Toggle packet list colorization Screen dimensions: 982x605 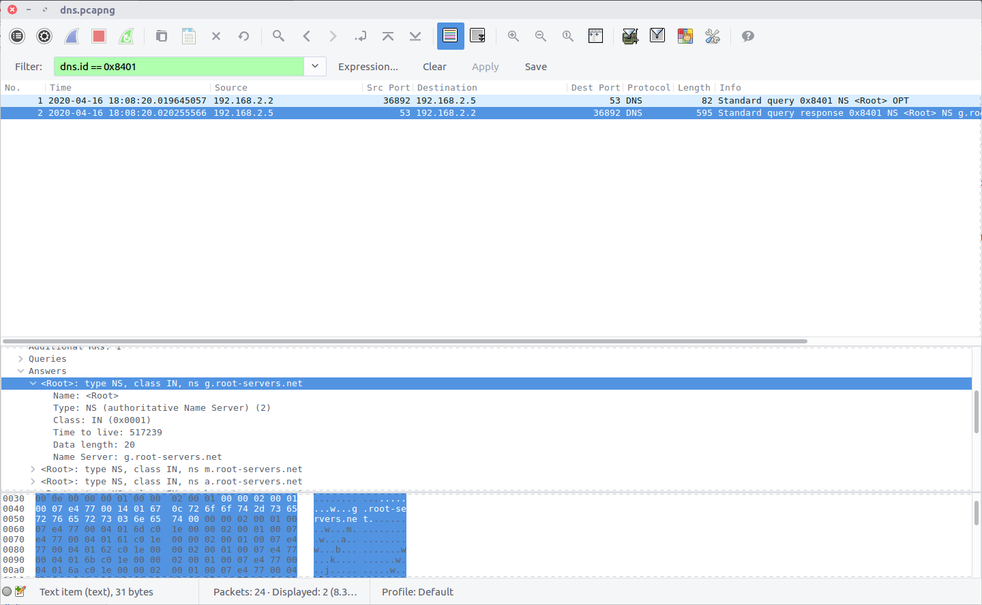(450, 36)
